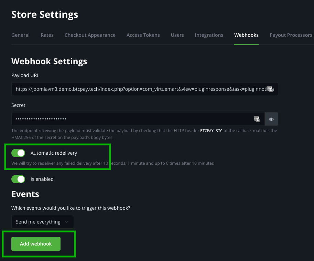View the Access Tokens tab
The height and width of the screenshot is (261, 314).
point(143,35)
